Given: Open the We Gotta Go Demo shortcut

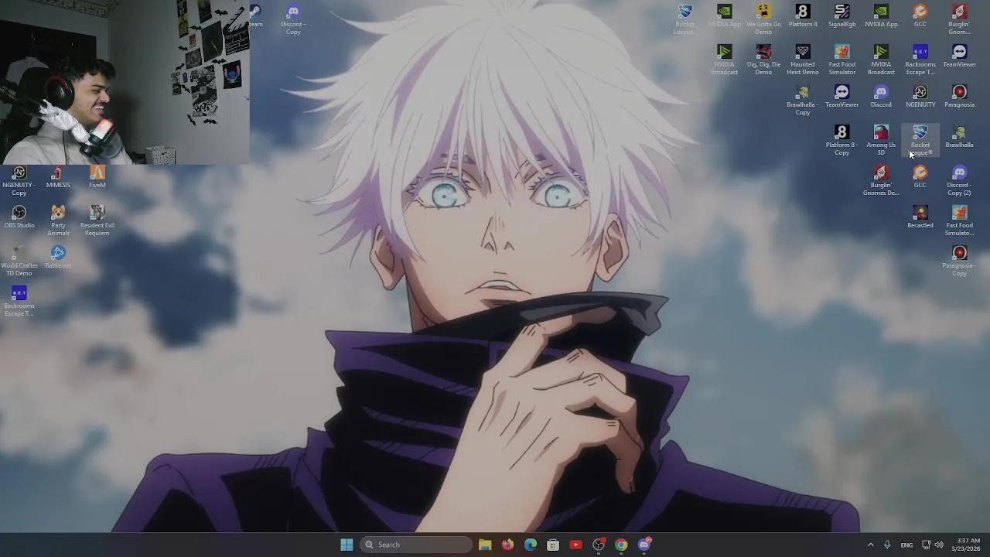Looking at the screenshot, I should (x=763, y=19).
